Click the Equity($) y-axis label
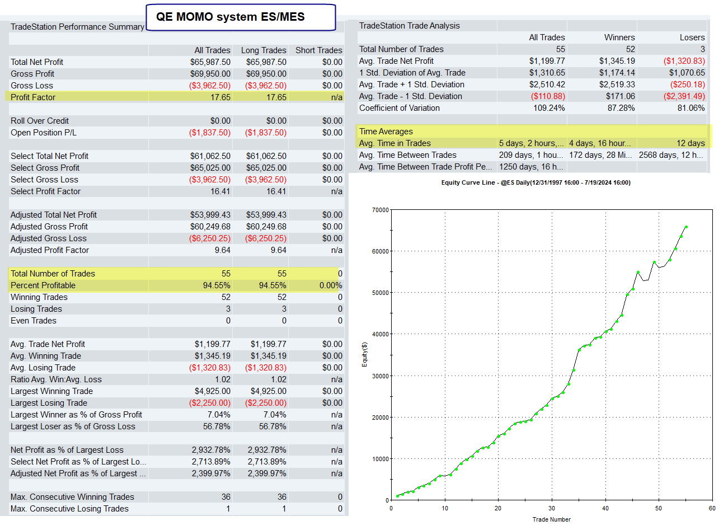 (364, 354)
